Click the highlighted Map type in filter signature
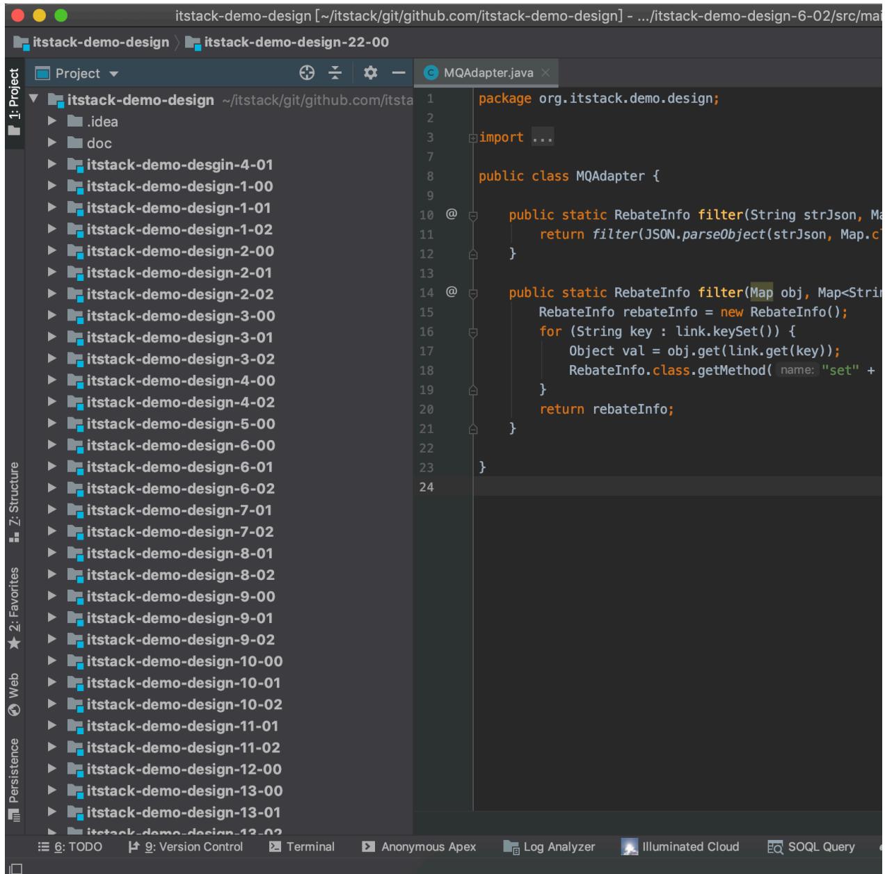Screen dimensions: 885x874 coord(761,293)
